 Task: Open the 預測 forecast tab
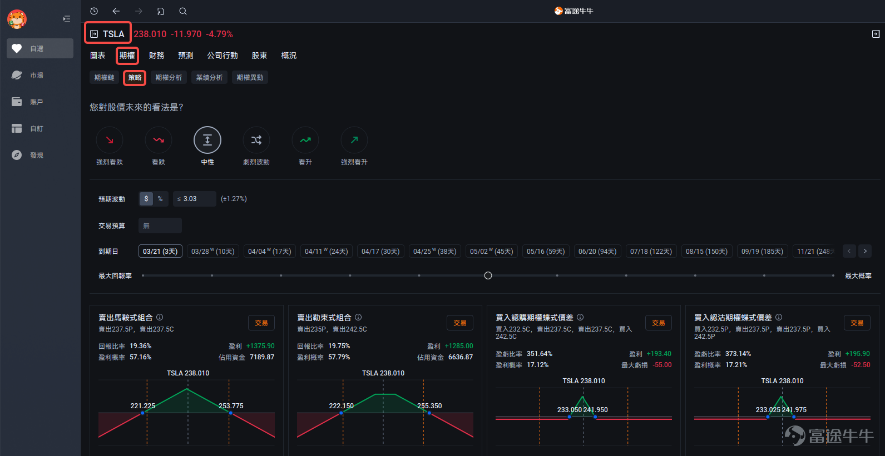pyautogui.click(x=186, y=56)
